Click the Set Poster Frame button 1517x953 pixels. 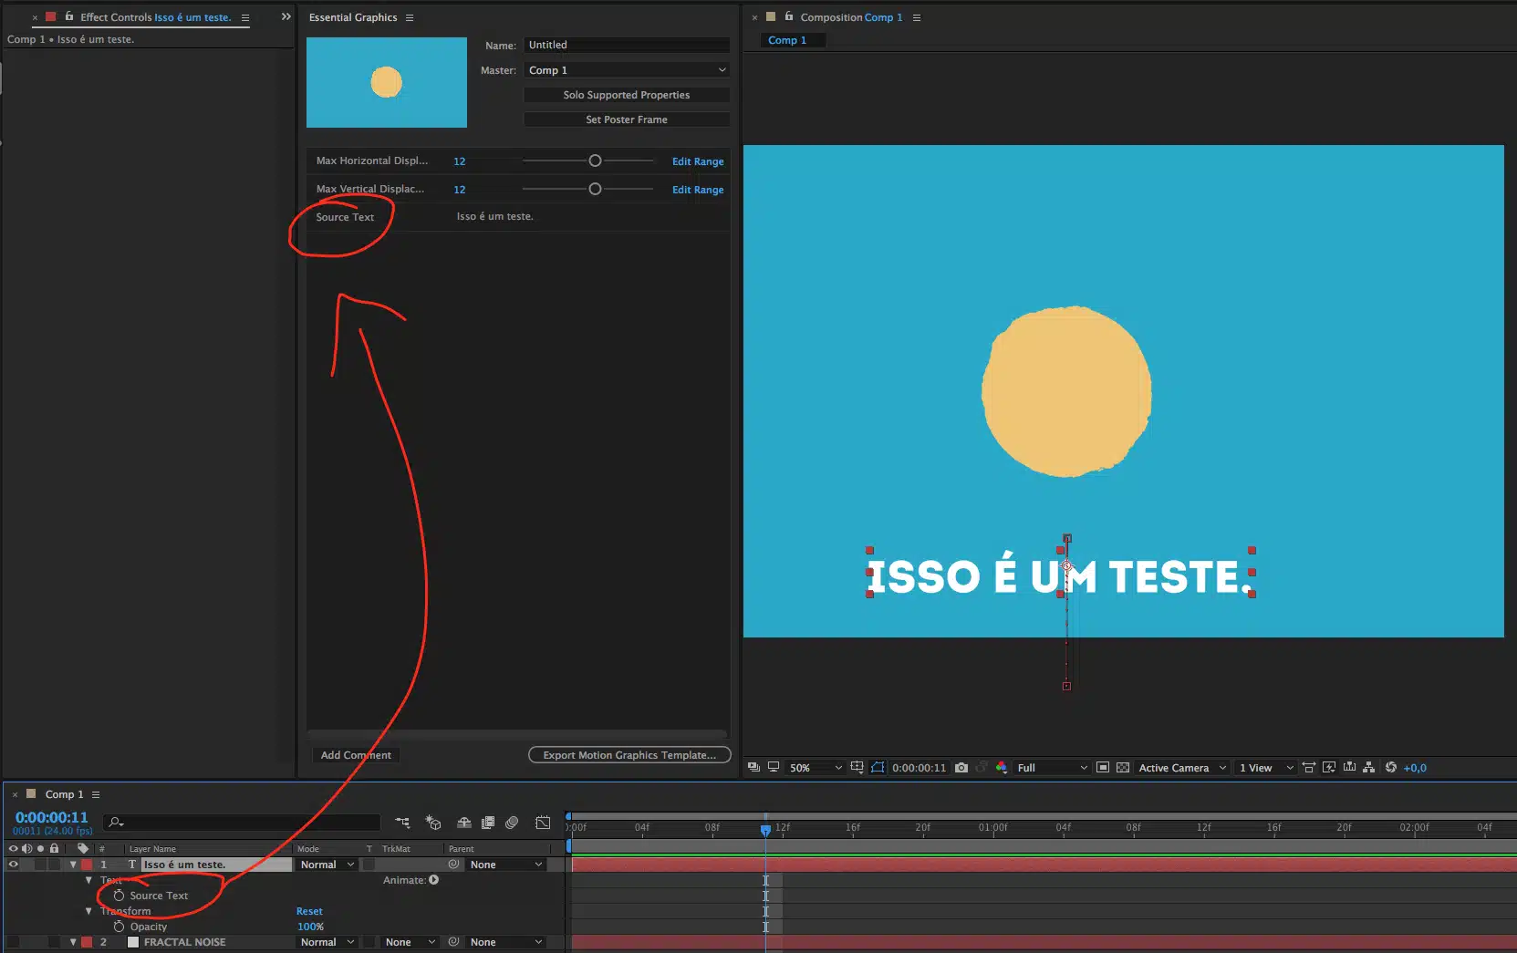[627, 119]
